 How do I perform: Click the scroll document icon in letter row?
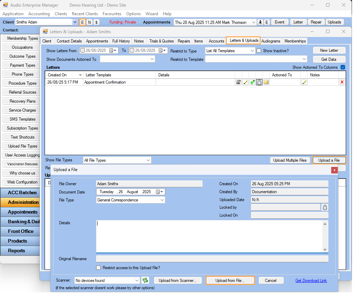click(x=239, y=82)
